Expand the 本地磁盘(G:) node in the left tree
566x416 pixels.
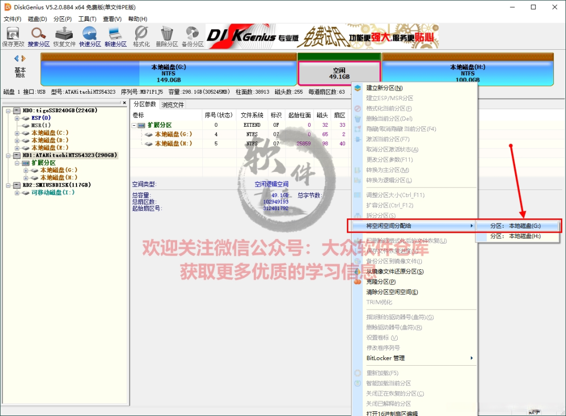[x=26, y=170]
